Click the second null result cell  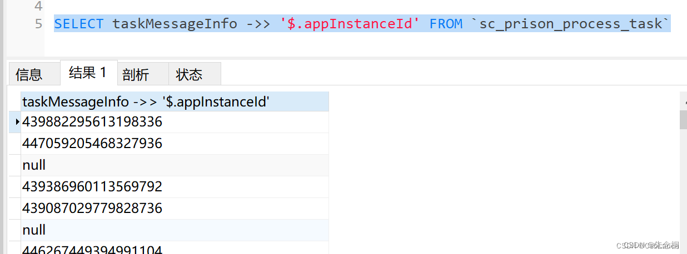point(34,230)
